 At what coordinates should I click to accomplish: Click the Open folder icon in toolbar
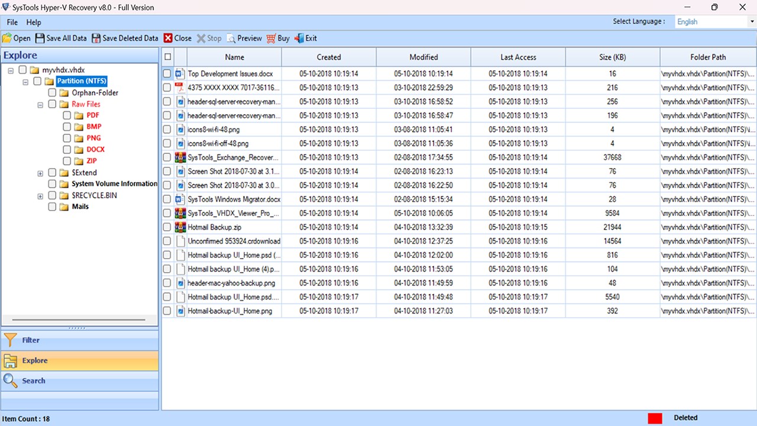[7, 38]
